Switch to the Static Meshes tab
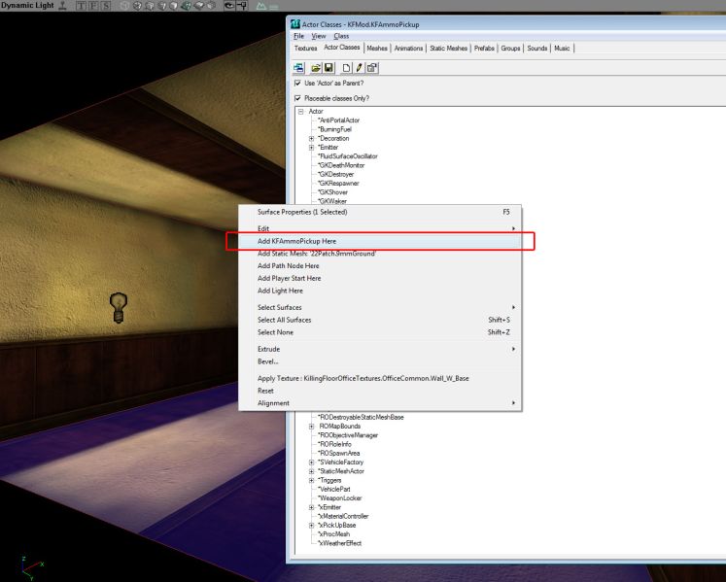The image size is (726, 582). click(x=448, y=49)
